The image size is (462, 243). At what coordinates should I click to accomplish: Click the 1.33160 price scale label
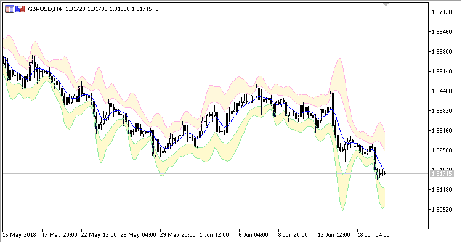(442, 131)
